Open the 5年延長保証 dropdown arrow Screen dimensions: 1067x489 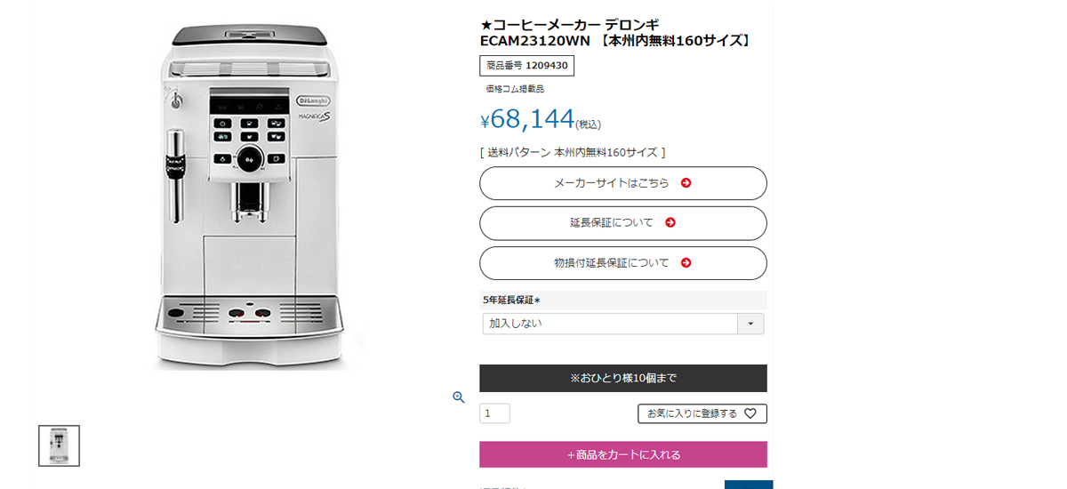(750, 324)
